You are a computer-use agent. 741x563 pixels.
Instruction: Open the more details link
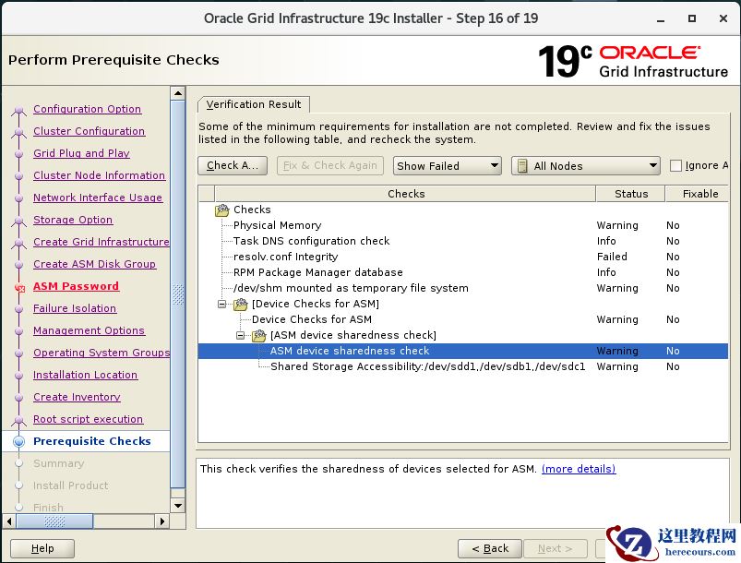tap(579, 469)
